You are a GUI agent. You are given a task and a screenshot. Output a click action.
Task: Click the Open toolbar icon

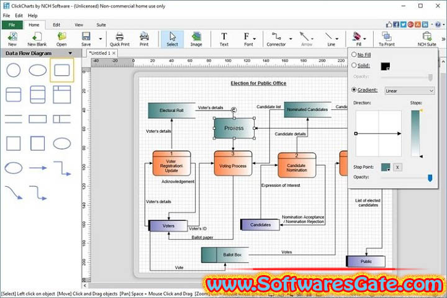click(x=61, y=39)
